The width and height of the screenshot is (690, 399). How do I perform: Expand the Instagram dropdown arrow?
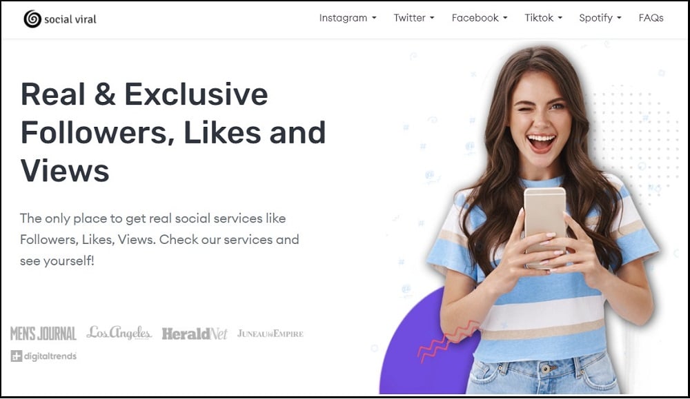click(x=374, y=18)
